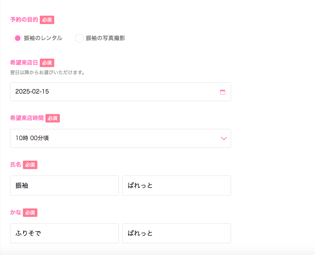
Task: Click the 振袖のレンタル option label text
Action: point(43,38)
